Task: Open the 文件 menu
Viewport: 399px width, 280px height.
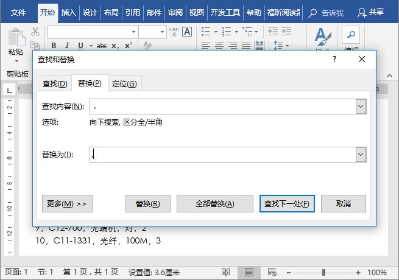Action: pyautogui.click(x=18, y=12)
